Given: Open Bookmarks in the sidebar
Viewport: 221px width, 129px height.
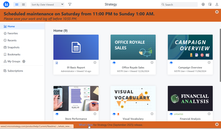Looking at the screenshot, I should pyautogui.click(x=22, y=54).
